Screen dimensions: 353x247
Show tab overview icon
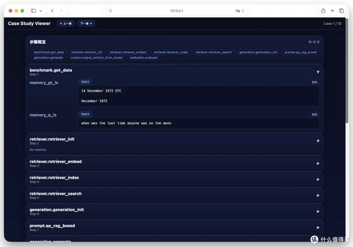(342, 11)
